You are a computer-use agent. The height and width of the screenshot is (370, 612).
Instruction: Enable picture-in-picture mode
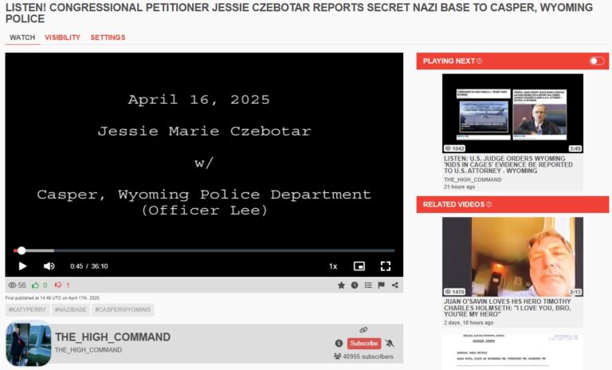tap(359, 266)
